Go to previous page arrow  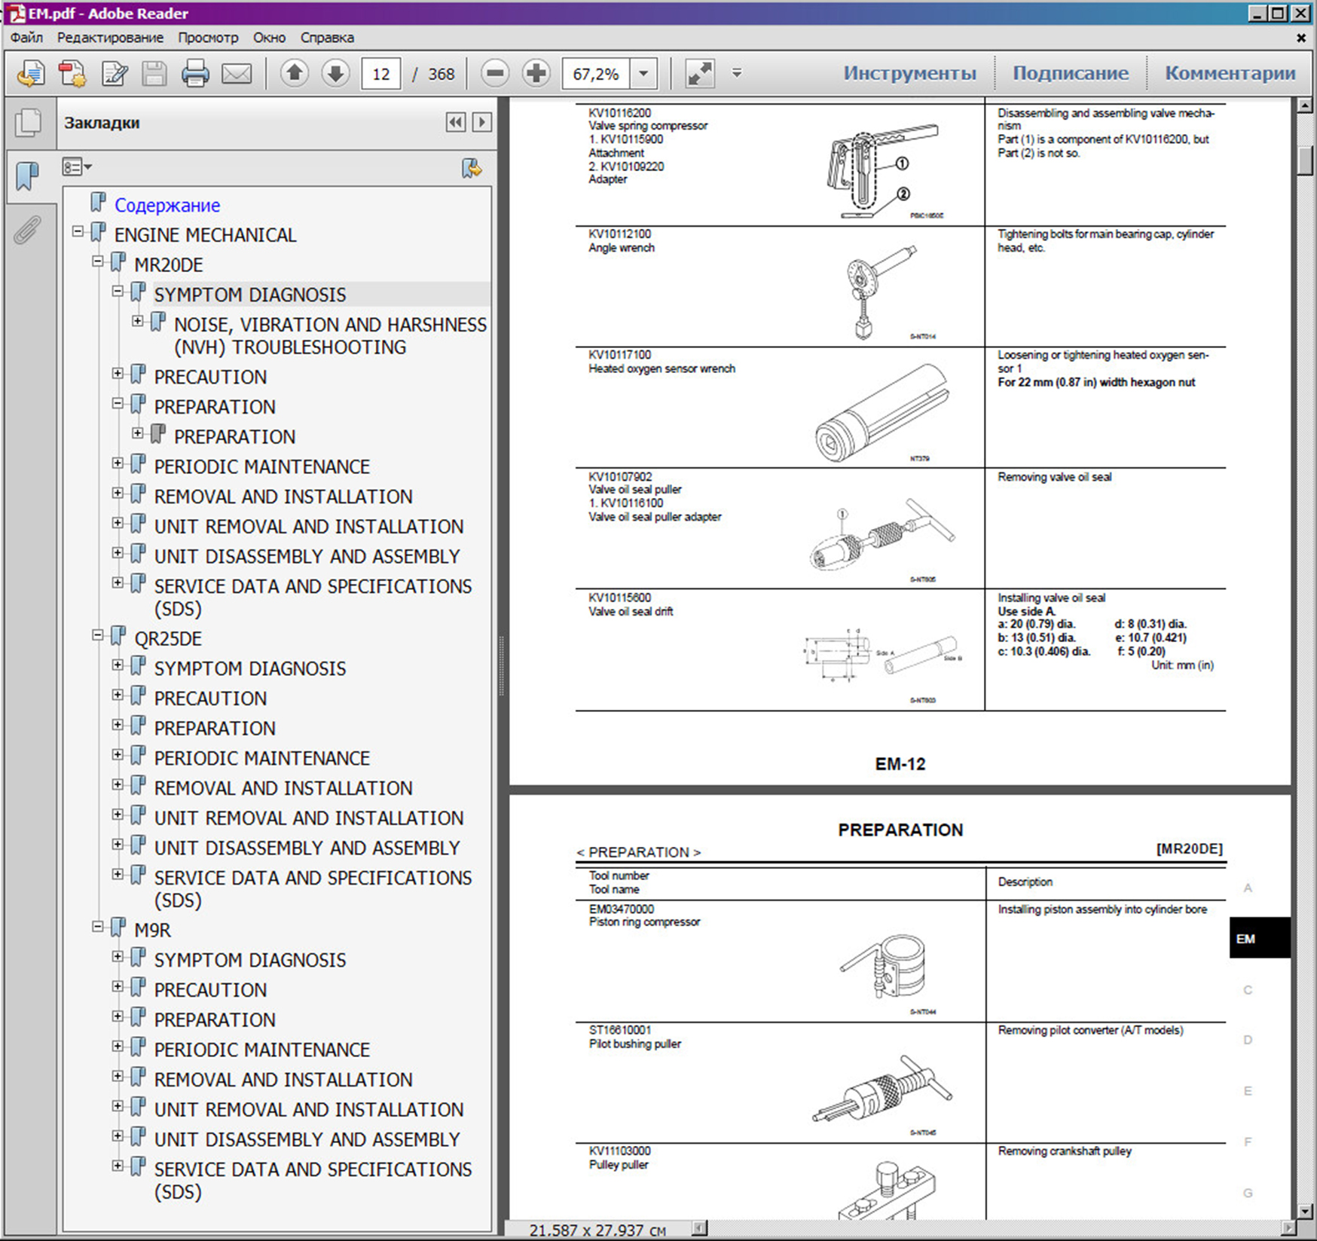click(x=295, y=74)
